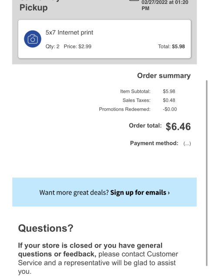Click the partial calendar icon beside pickup date
This screenshot has width=209, height=279.
[134, 0]
